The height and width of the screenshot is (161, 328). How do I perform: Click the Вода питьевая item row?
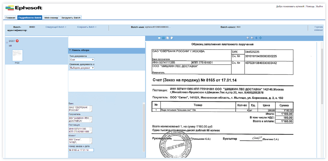tap(223, 110)
